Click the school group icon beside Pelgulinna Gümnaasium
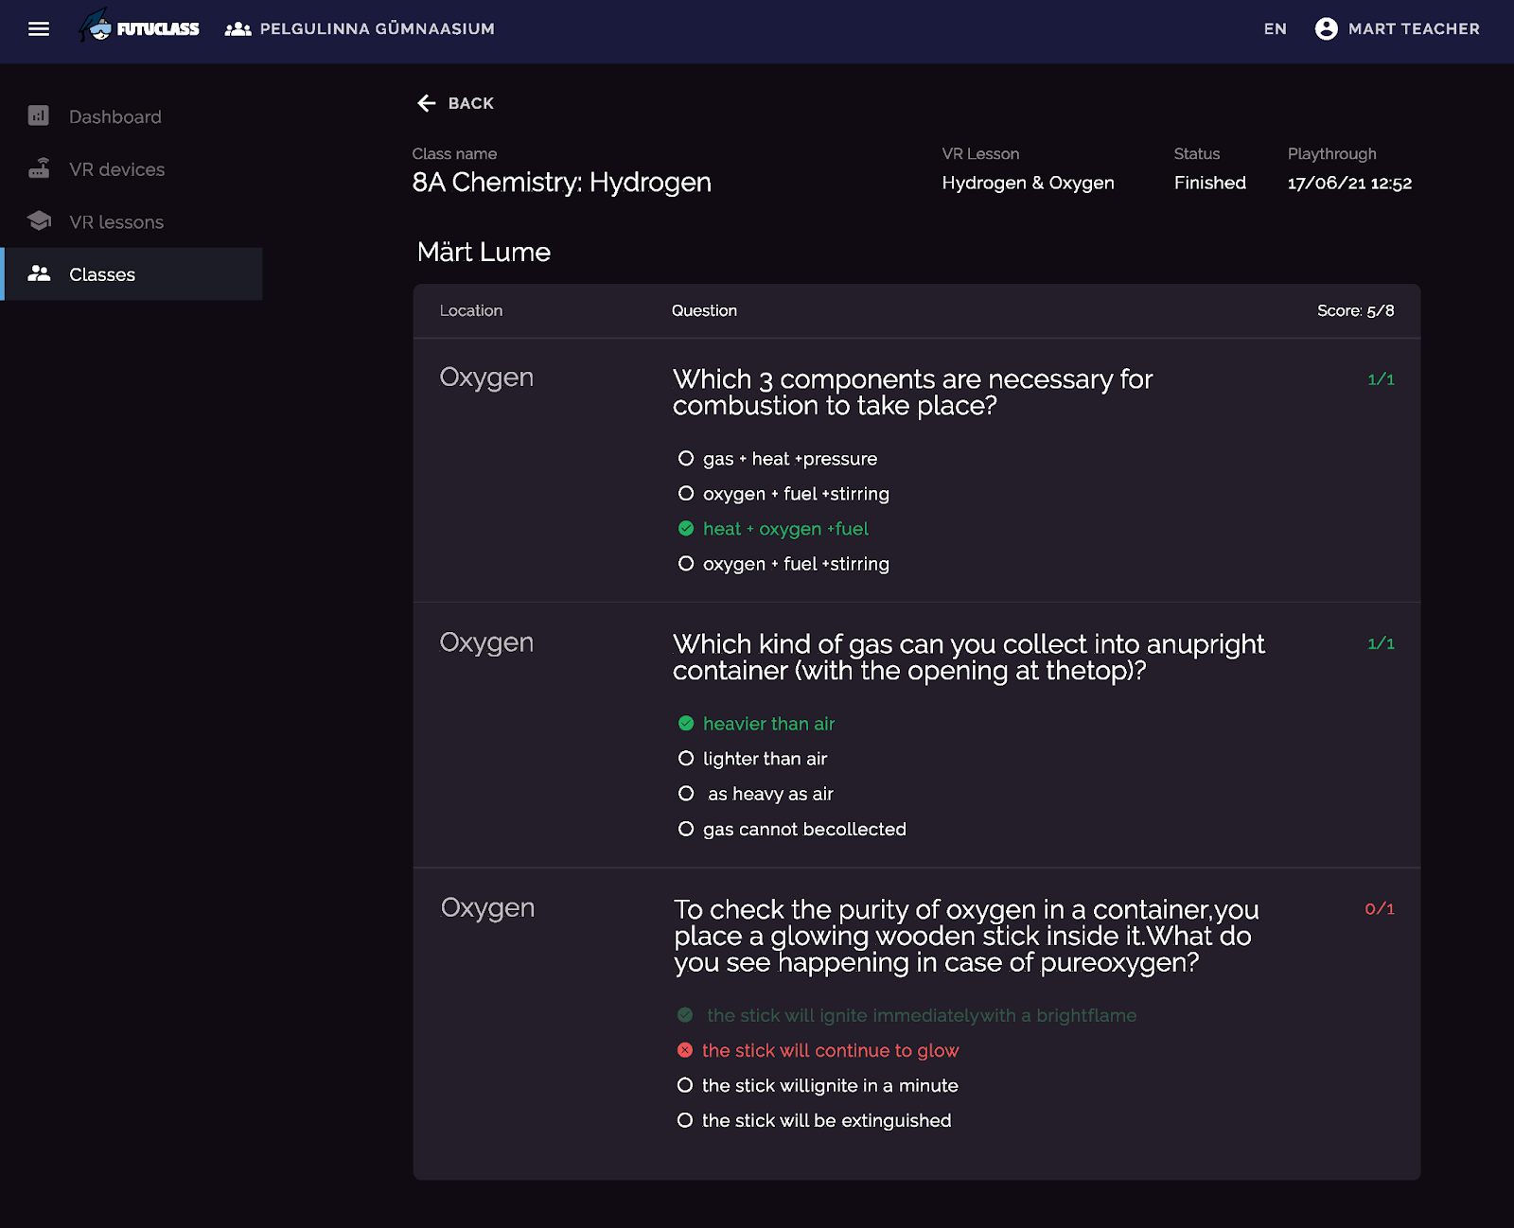Viewport: 1514px width, 1228px height. [x=238, y=29]
